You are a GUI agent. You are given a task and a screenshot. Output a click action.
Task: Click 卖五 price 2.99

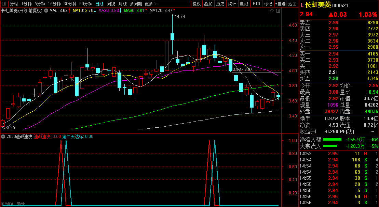click(x=333, y=22)
